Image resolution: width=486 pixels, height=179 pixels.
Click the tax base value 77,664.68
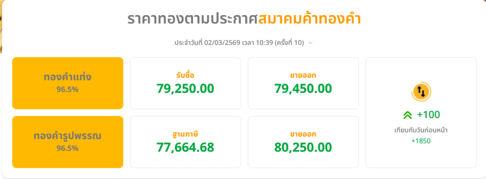coord(186,147)
